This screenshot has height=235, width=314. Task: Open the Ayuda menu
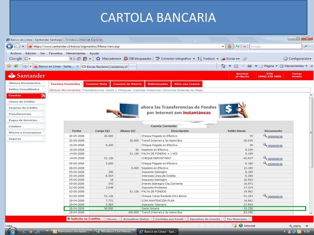coord(94,53)
